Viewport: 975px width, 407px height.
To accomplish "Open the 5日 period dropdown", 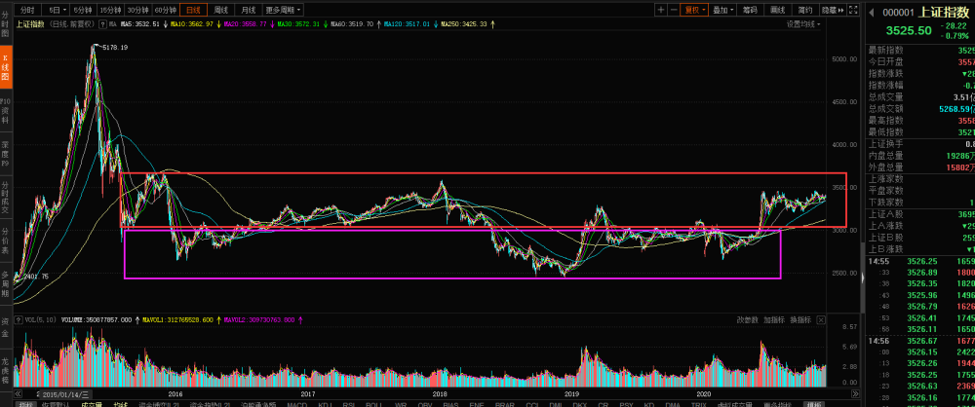I will (x=58, y=10).
